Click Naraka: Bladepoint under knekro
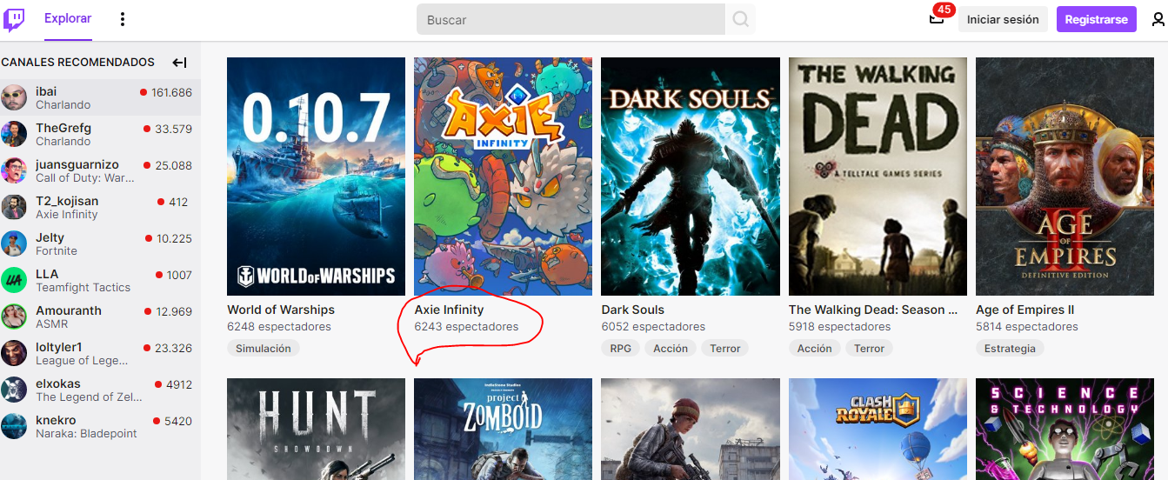Image resolution: width=1168 pixels, height=480 pixels. click(x=86, y=434)
